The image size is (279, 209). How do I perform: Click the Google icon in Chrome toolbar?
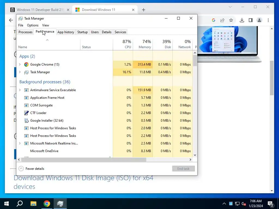click(x=214, y=20)
